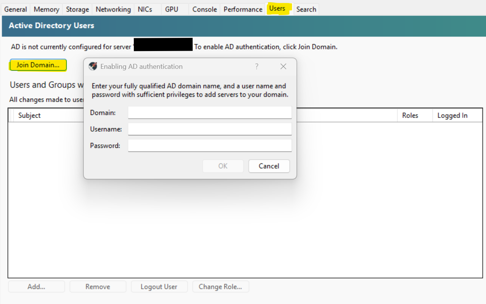The width and height of the screenshot is (486, 304).
Task: Open the Memory tab
Action: coord(46,9)
